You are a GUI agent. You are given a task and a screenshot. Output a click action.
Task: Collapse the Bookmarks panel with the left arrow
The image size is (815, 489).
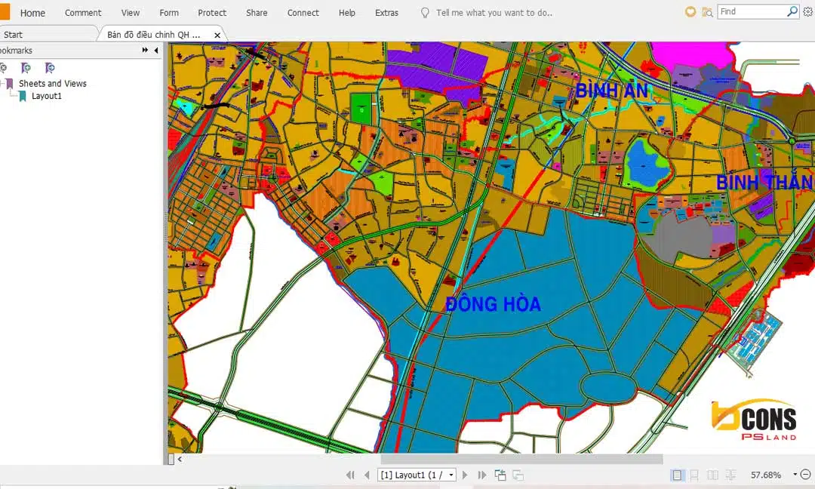click(x=156, y=51)
